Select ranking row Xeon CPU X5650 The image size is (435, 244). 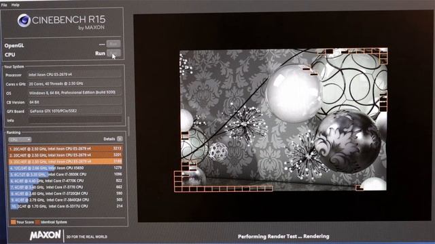tap(65, 167)
